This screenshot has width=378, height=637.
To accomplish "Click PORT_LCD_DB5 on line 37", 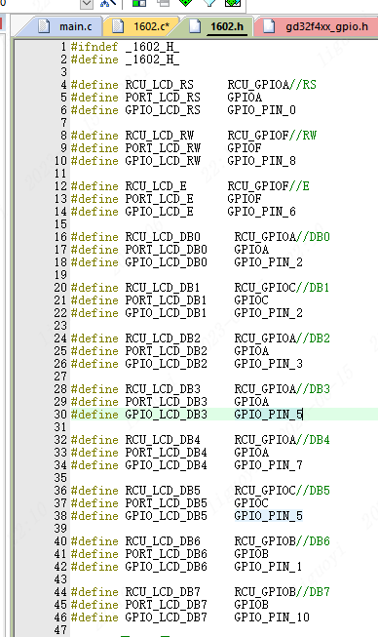I will coord(167,503).
